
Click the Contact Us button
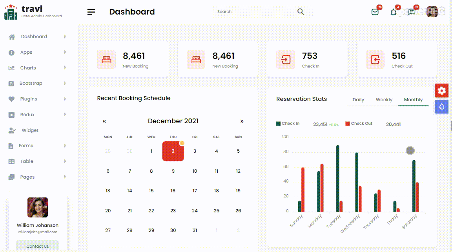pyautogui.click(x=37, y=246)
